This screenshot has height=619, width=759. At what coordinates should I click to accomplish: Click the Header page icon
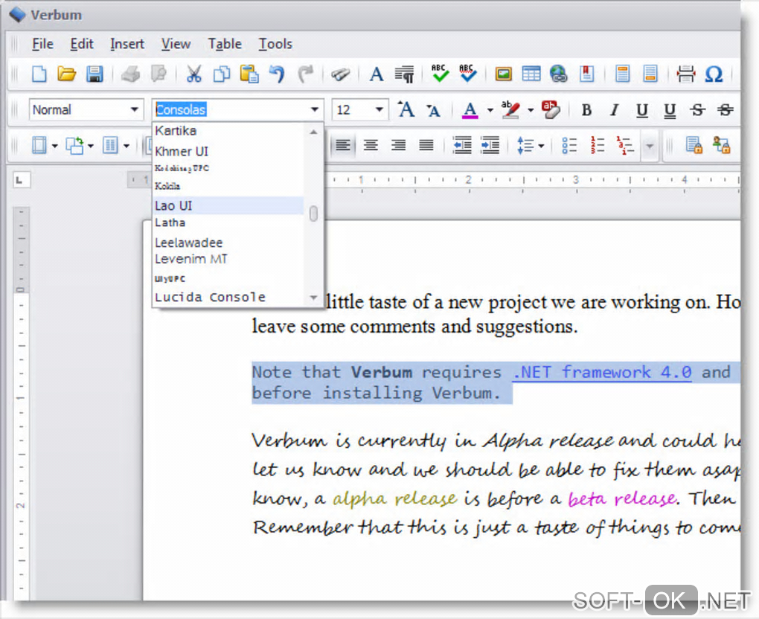[x=622, y=74]
